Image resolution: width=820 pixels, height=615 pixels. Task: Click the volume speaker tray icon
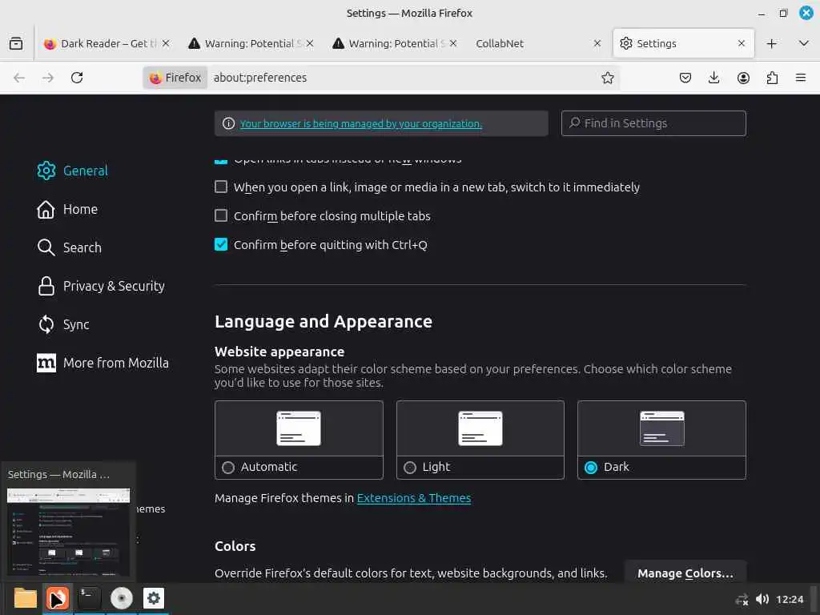tap(762, 599)
